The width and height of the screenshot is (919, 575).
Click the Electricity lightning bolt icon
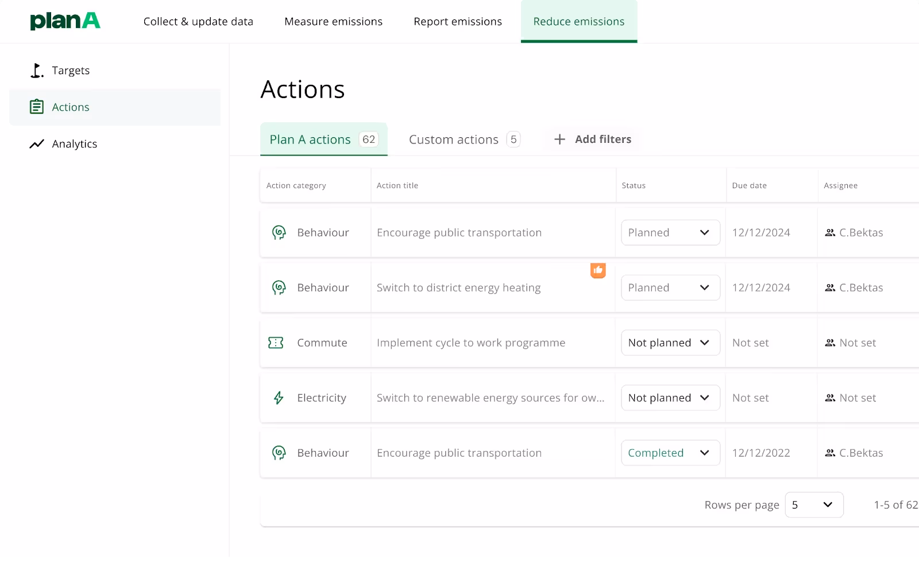278,397
